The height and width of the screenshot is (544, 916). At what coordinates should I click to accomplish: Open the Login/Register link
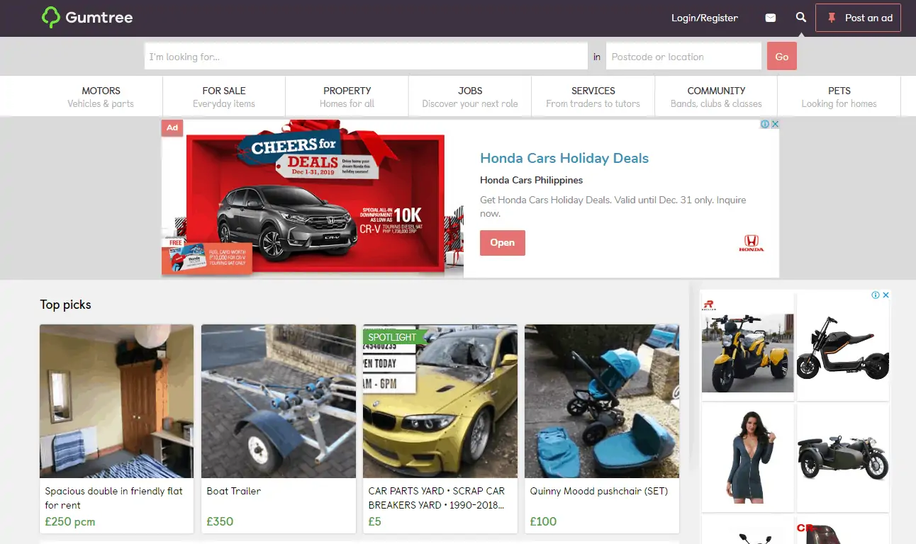(x=705, y=18)
